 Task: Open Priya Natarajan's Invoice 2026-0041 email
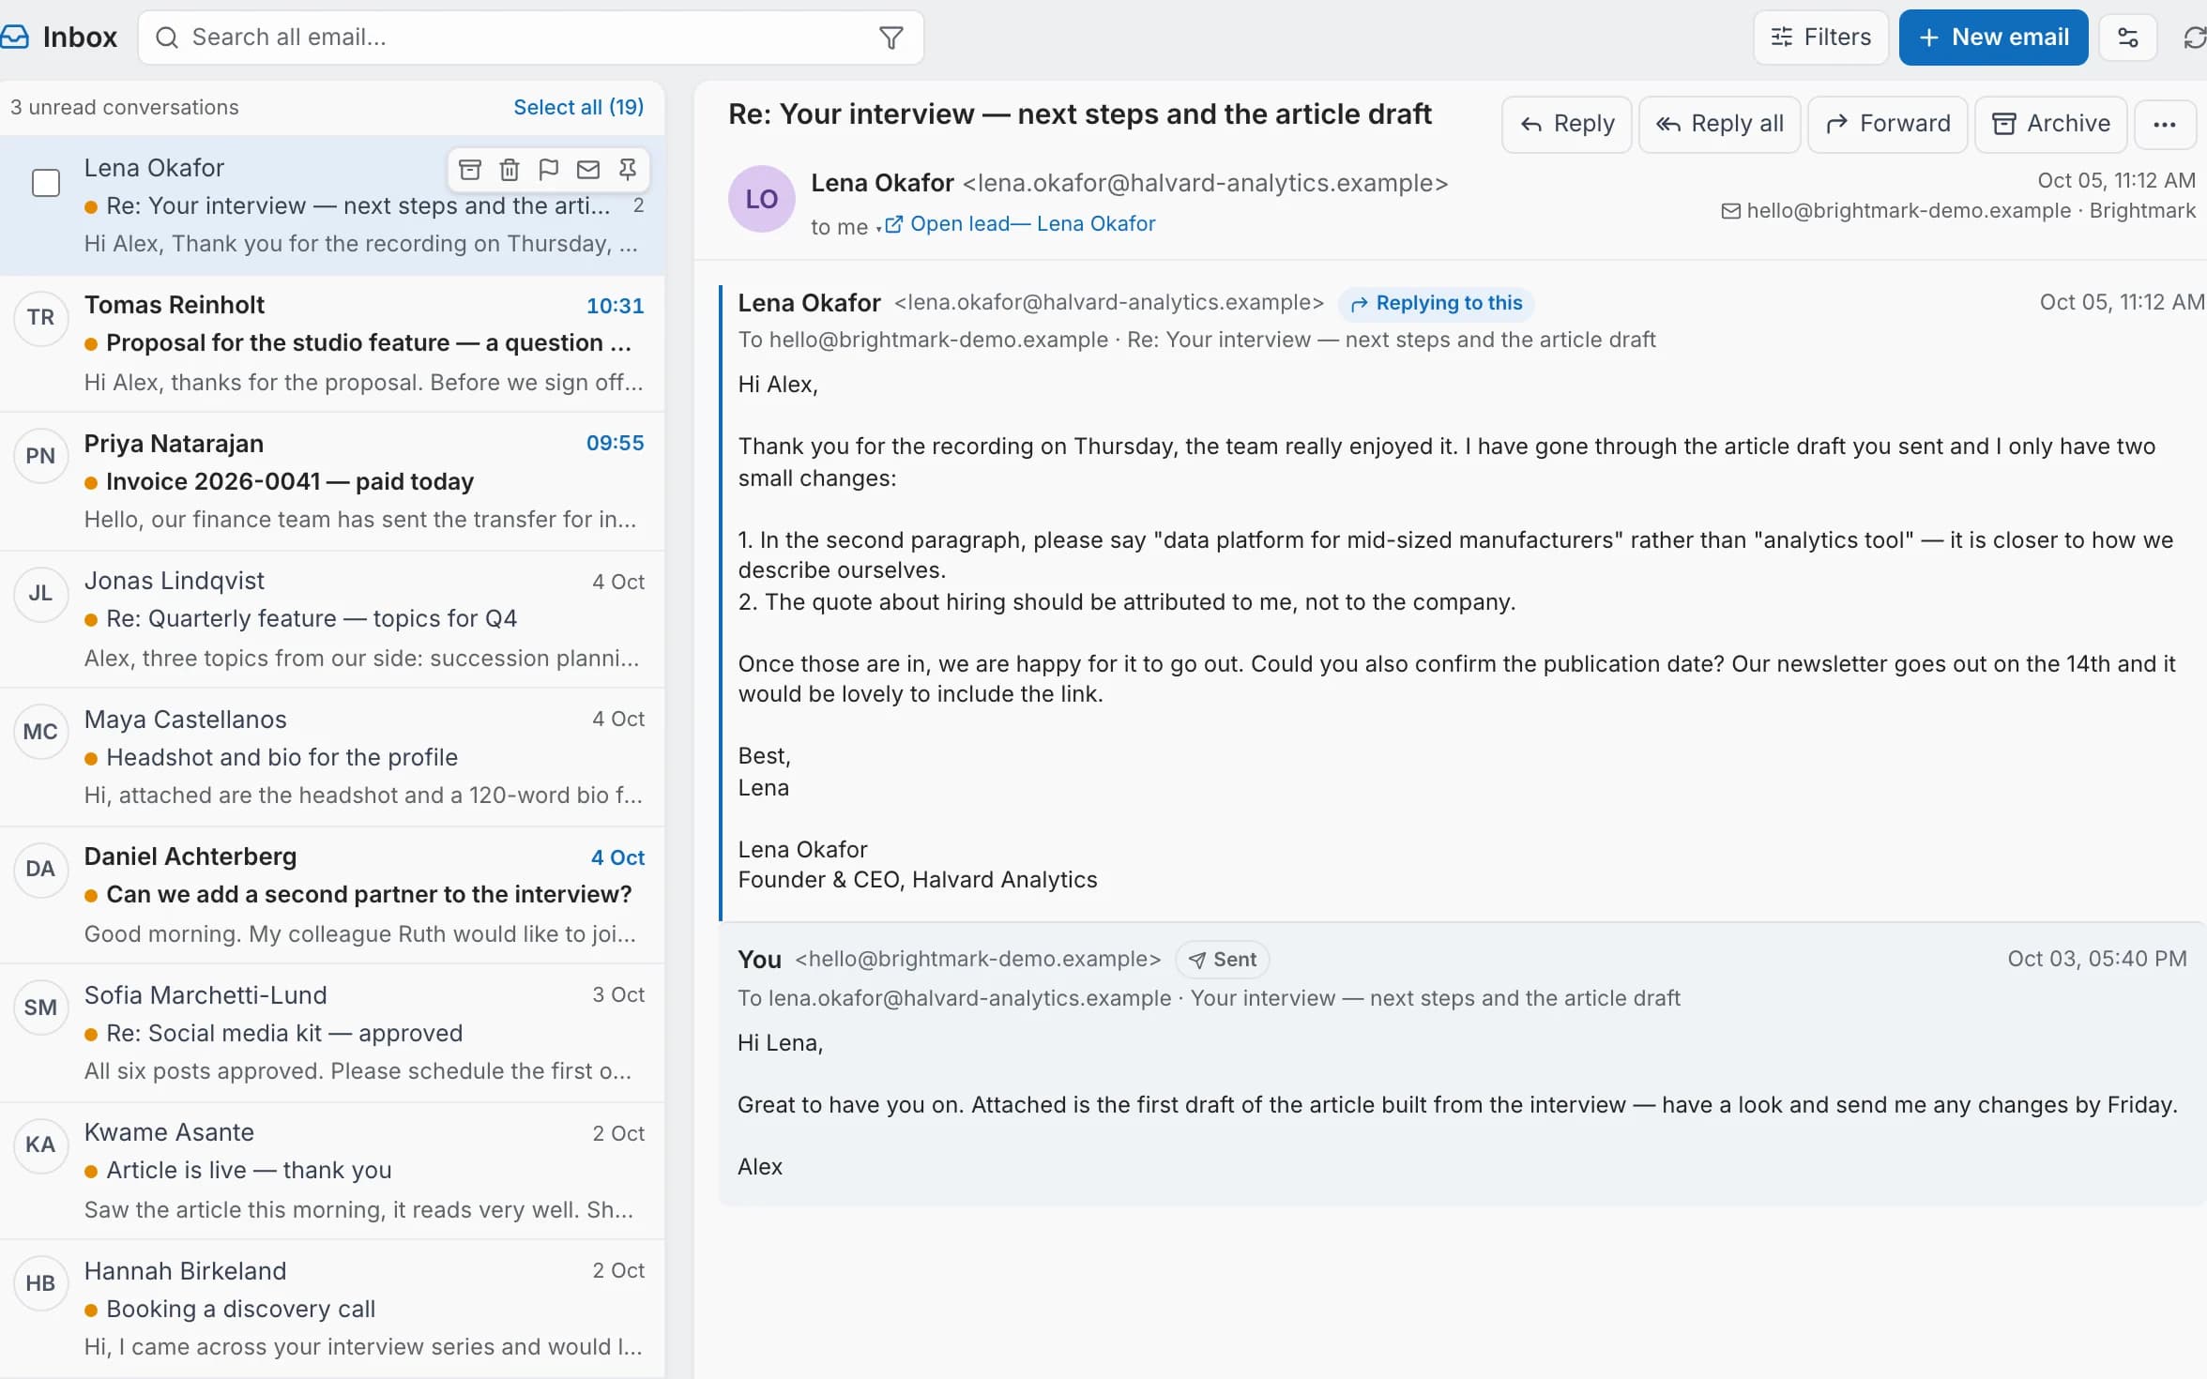[x=332, y=481]
